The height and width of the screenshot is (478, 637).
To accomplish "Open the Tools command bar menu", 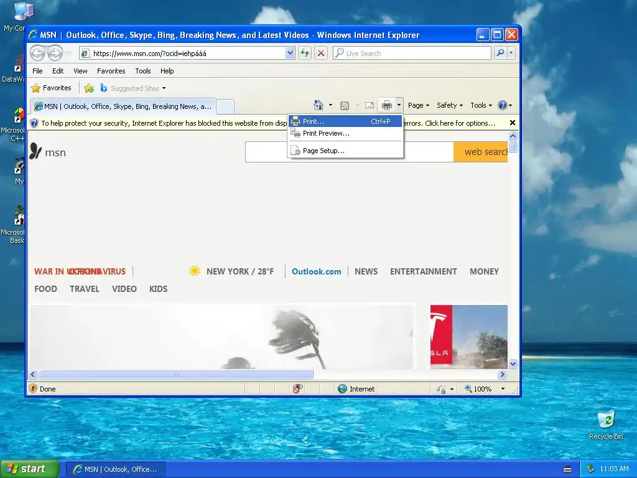I will tap(481, 105).
